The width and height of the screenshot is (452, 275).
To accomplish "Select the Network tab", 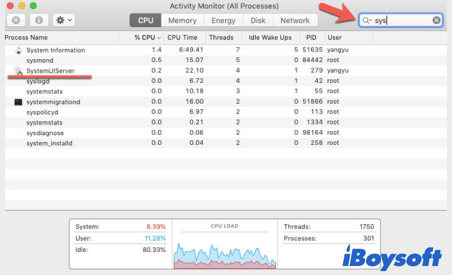I will pos(295,20).
